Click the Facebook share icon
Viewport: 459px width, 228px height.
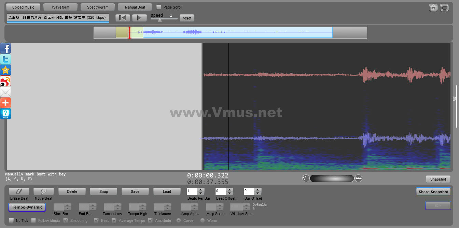click(x=5, y=48)
